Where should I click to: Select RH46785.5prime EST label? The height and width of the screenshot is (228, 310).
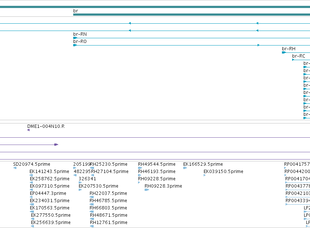[108, 201]
